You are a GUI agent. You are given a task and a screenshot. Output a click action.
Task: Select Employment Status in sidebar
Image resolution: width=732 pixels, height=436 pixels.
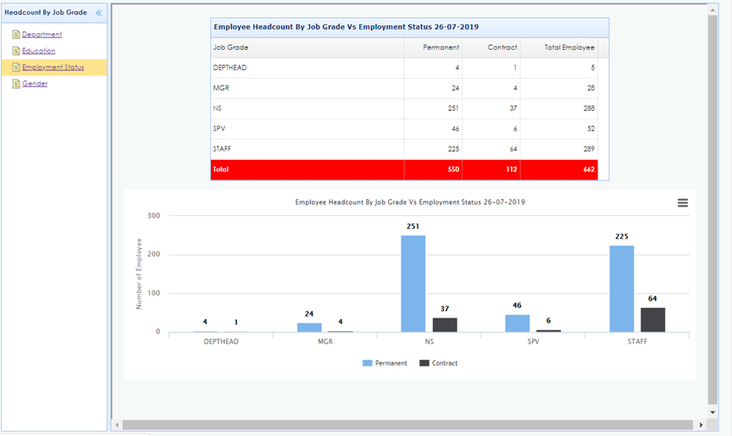pyautogui.click(x=53, y=67)
